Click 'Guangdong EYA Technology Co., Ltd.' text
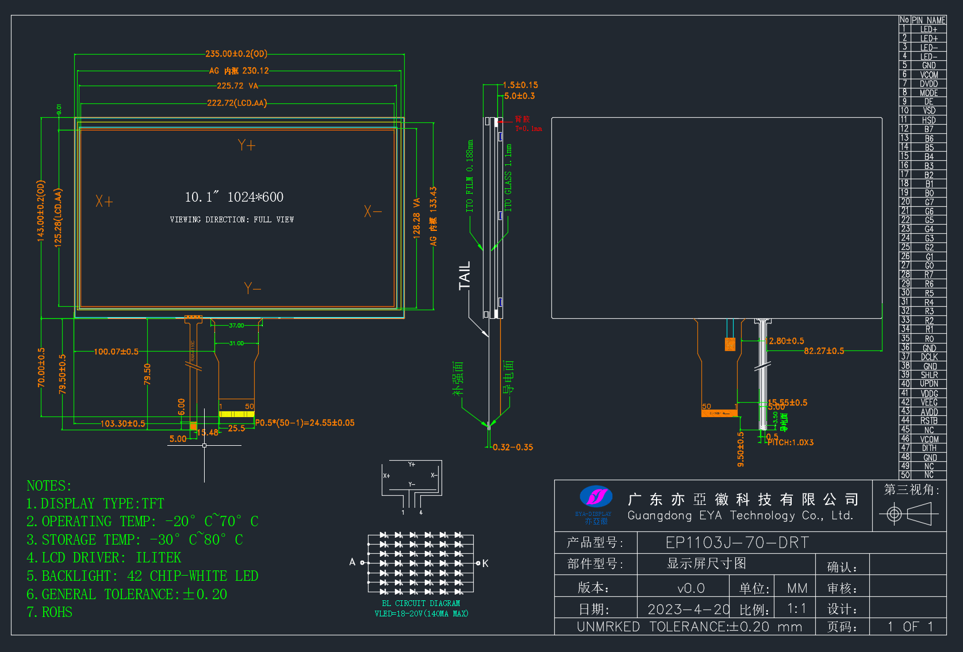 (741, 515)
